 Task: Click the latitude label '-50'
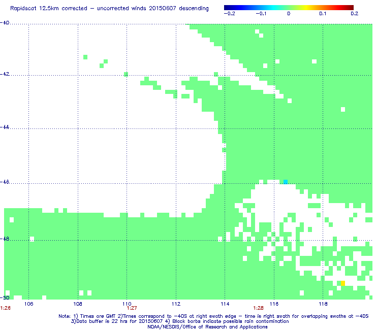click(x=5, y=298)
